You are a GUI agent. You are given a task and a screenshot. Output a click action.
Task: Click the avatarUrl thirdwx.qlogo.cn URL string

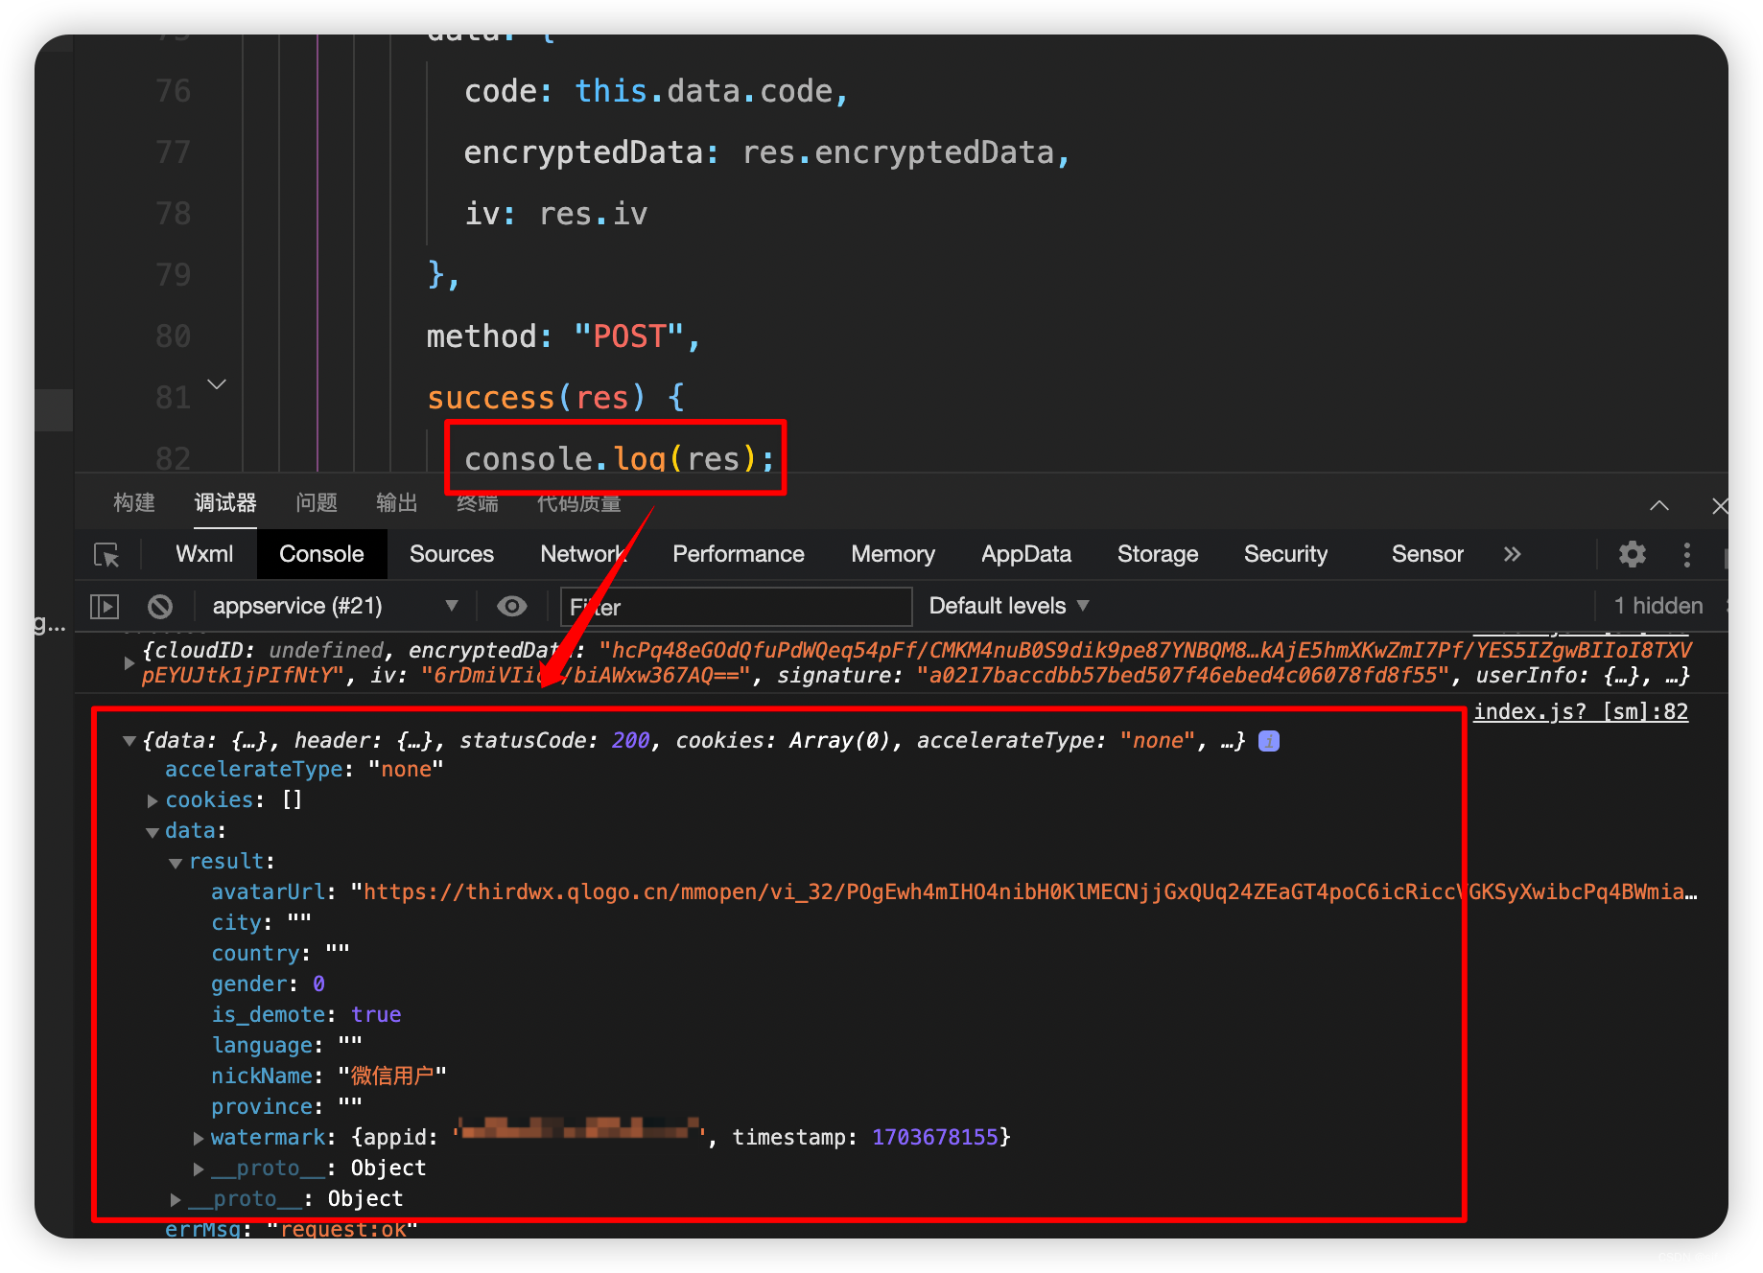[1023, 892]
